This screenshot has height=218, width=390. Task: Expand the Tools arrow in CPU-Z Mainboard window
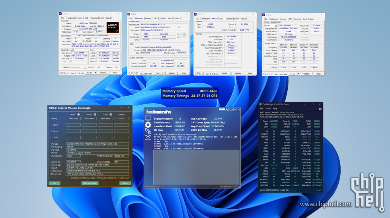pos(164,73)
